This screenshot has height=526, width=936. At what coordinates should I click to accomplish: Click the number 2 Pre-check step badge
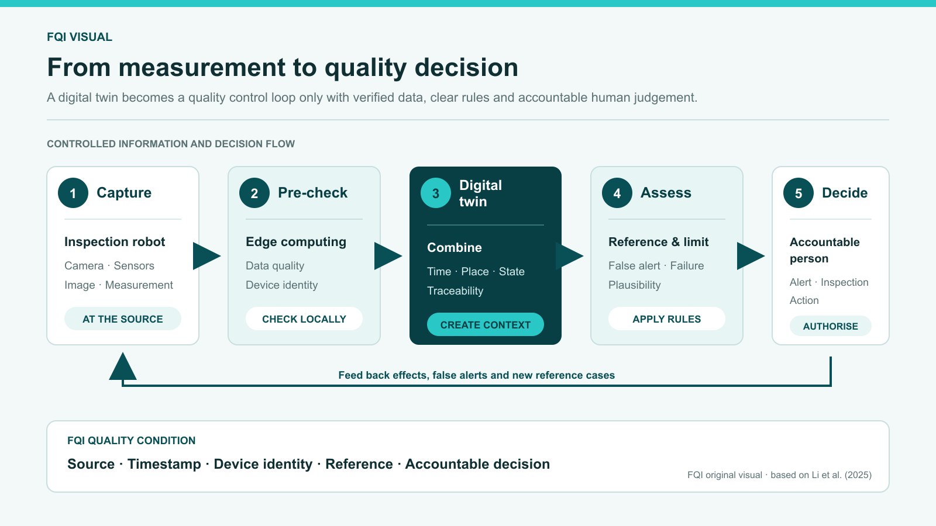click(254, 193)
